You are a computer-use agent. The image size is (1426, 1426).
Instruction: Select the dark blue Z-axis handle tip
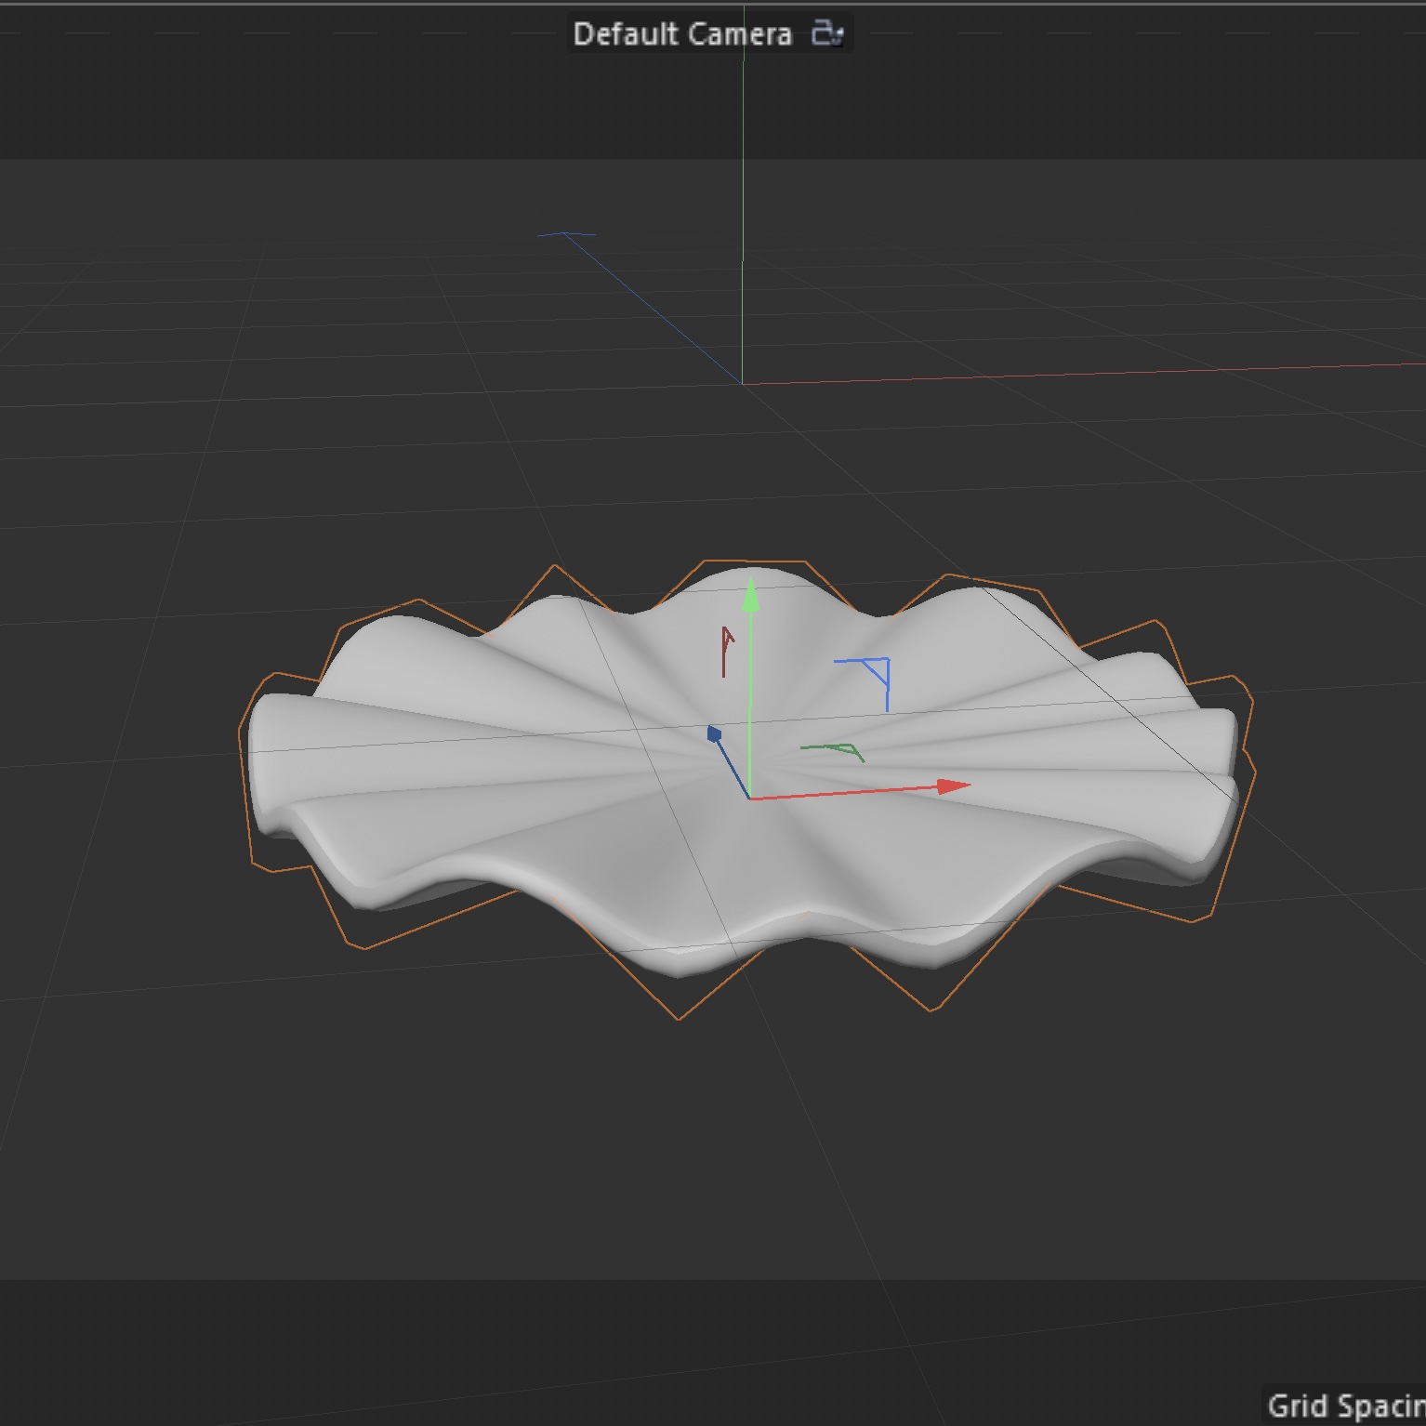[714, 734]
